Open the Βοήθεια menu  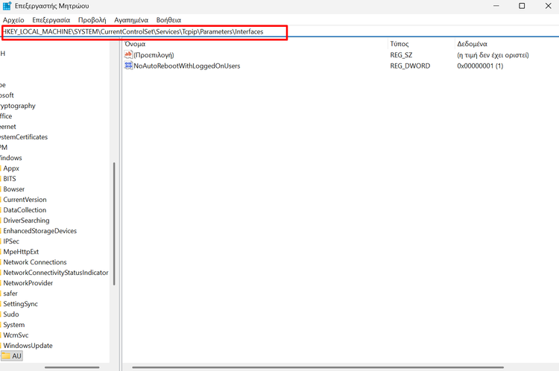pyautogui.click(x=168, y=20)
